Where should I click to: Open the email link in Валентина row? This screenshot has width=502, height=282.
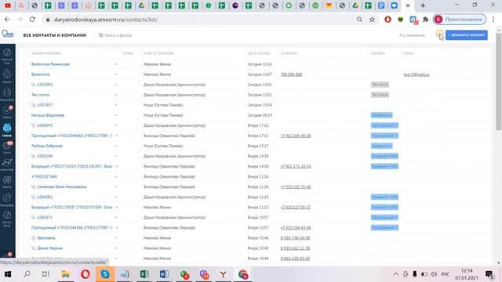pos(417,74)
